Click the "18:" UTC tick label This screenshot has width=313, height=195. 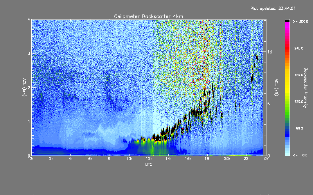pos(207,159)
